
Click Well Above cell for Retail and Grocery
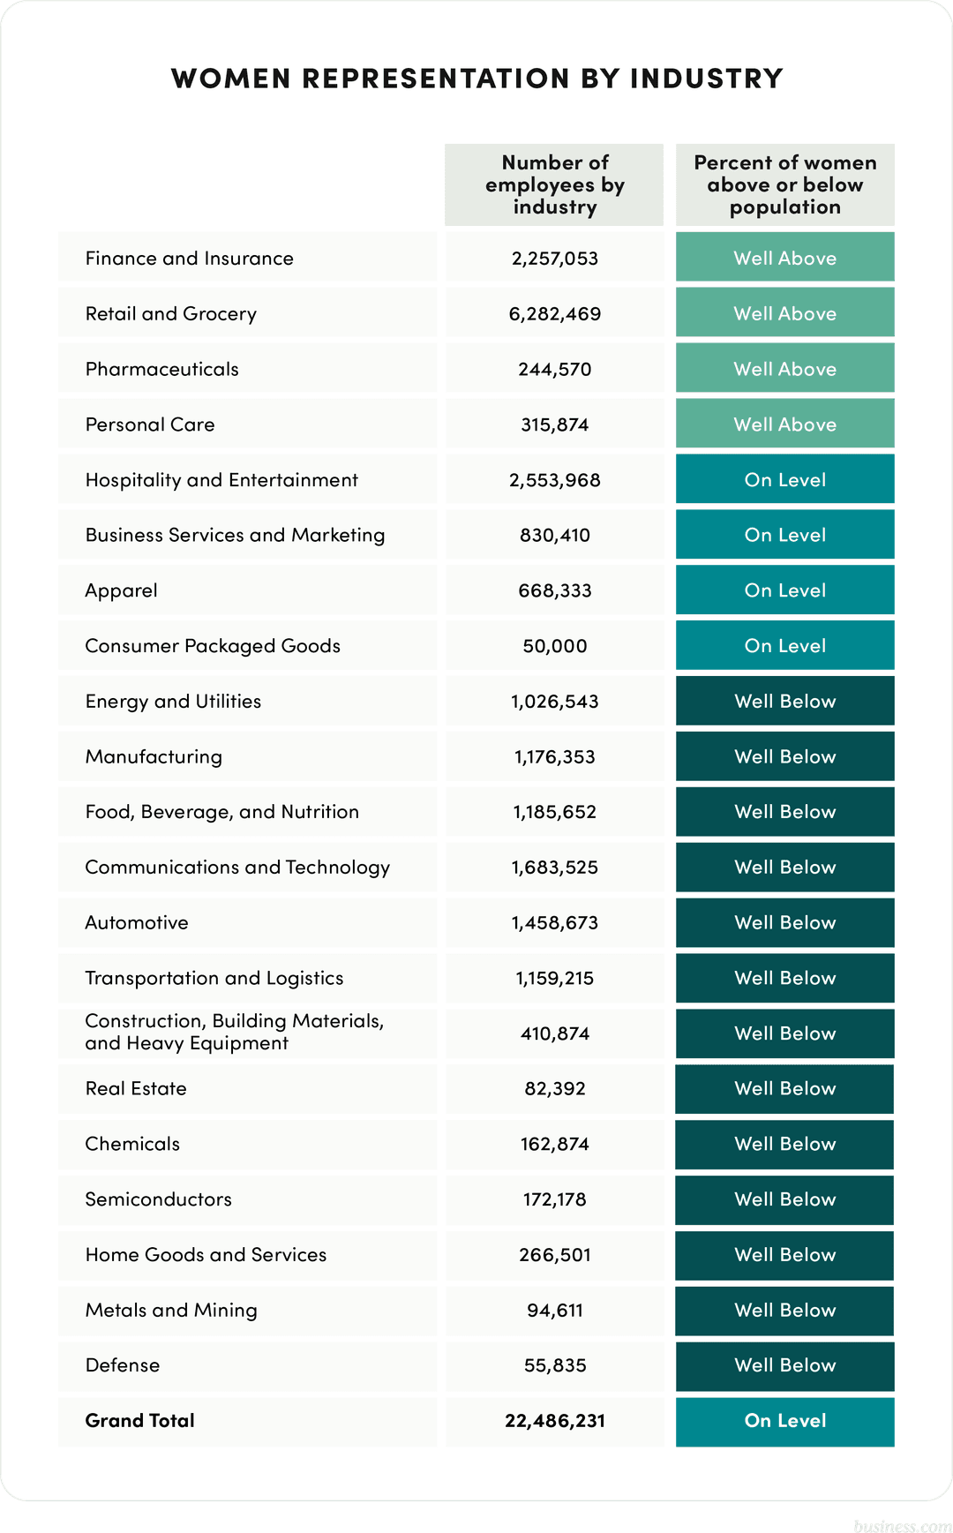pyautogui.click(x=784, y=313)
